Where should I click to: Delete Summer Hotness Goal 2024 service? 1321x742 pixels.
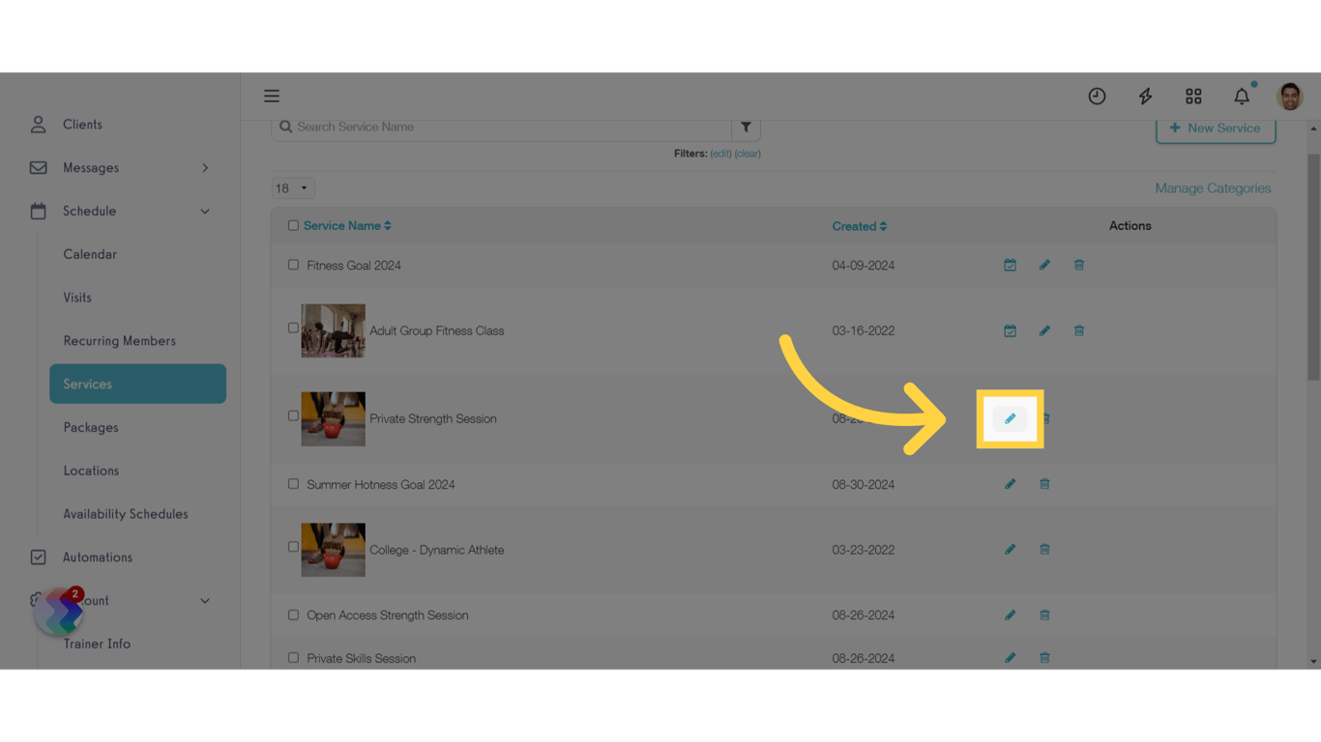[x=1044, y=484]
